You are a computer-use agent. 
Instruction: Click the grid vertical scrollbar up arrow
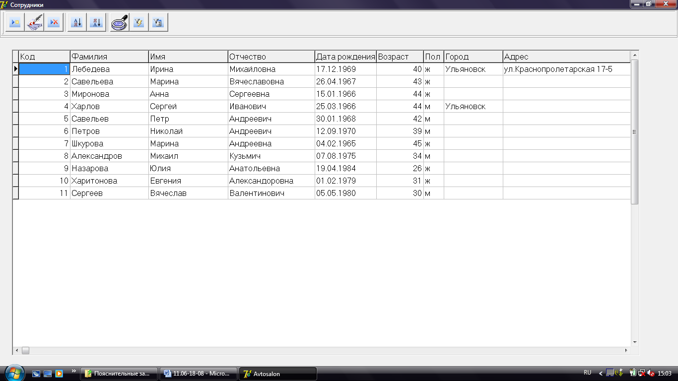pos(635,54)
